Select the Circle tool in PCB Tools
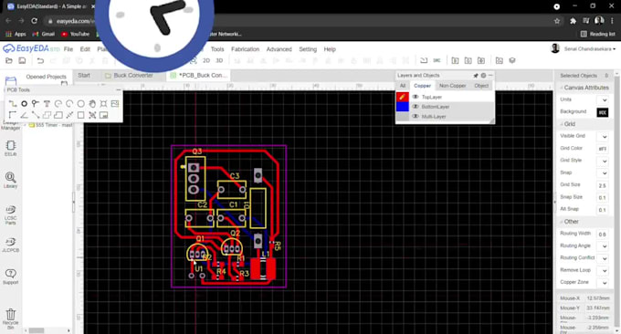Viewport: 621px width, 334px height. 80,104
